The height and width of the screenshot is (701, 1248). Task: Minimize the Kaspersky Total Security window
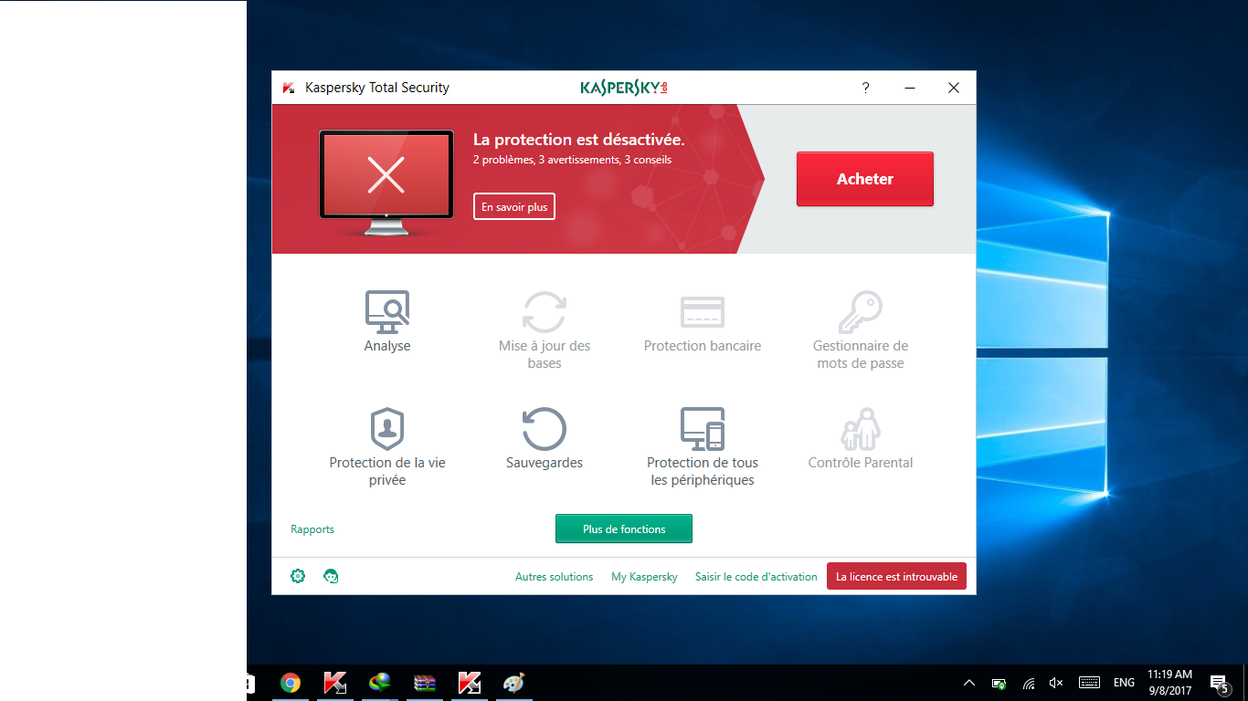pyautogui.click(x=910, y=88)
